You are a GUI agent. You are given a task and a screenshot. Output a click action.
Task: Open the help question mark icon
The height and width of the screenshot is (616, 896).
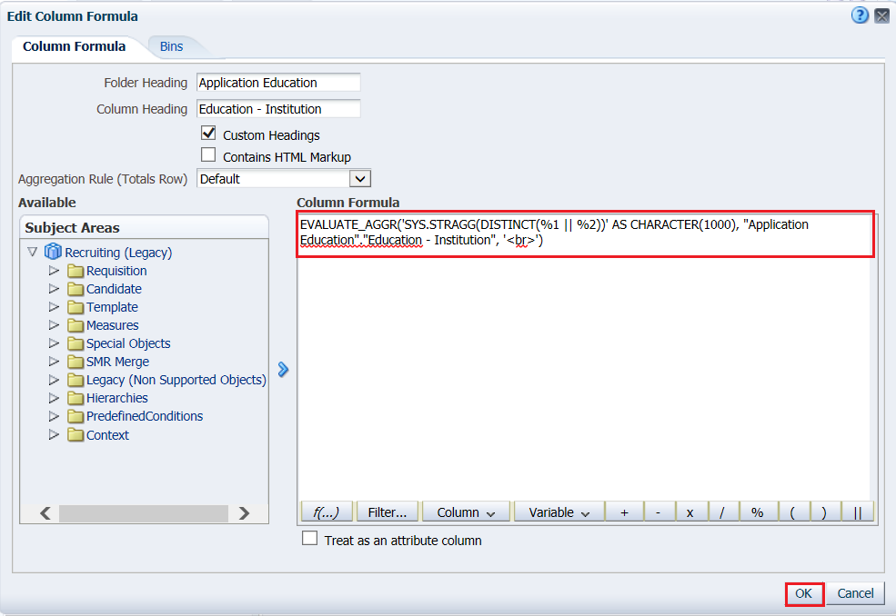tap(860, 15)
